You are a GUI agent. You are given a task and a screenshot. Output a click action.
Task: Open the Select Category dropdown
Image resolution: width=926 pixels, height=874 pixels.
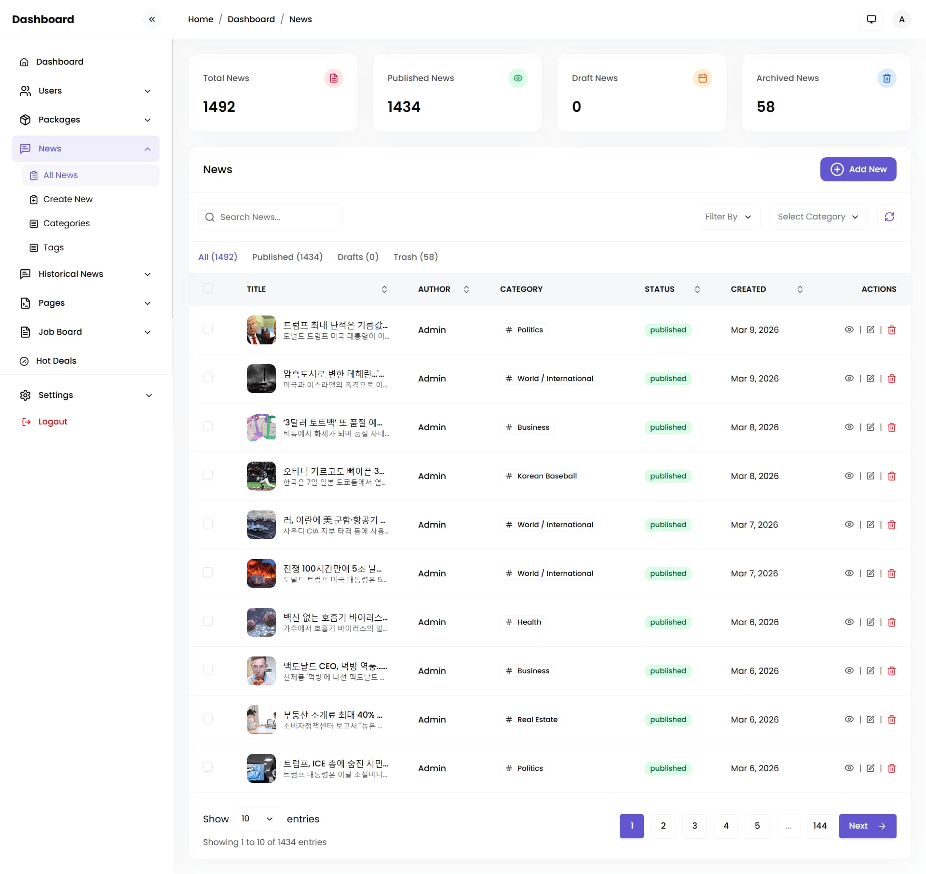pos(818,217)
